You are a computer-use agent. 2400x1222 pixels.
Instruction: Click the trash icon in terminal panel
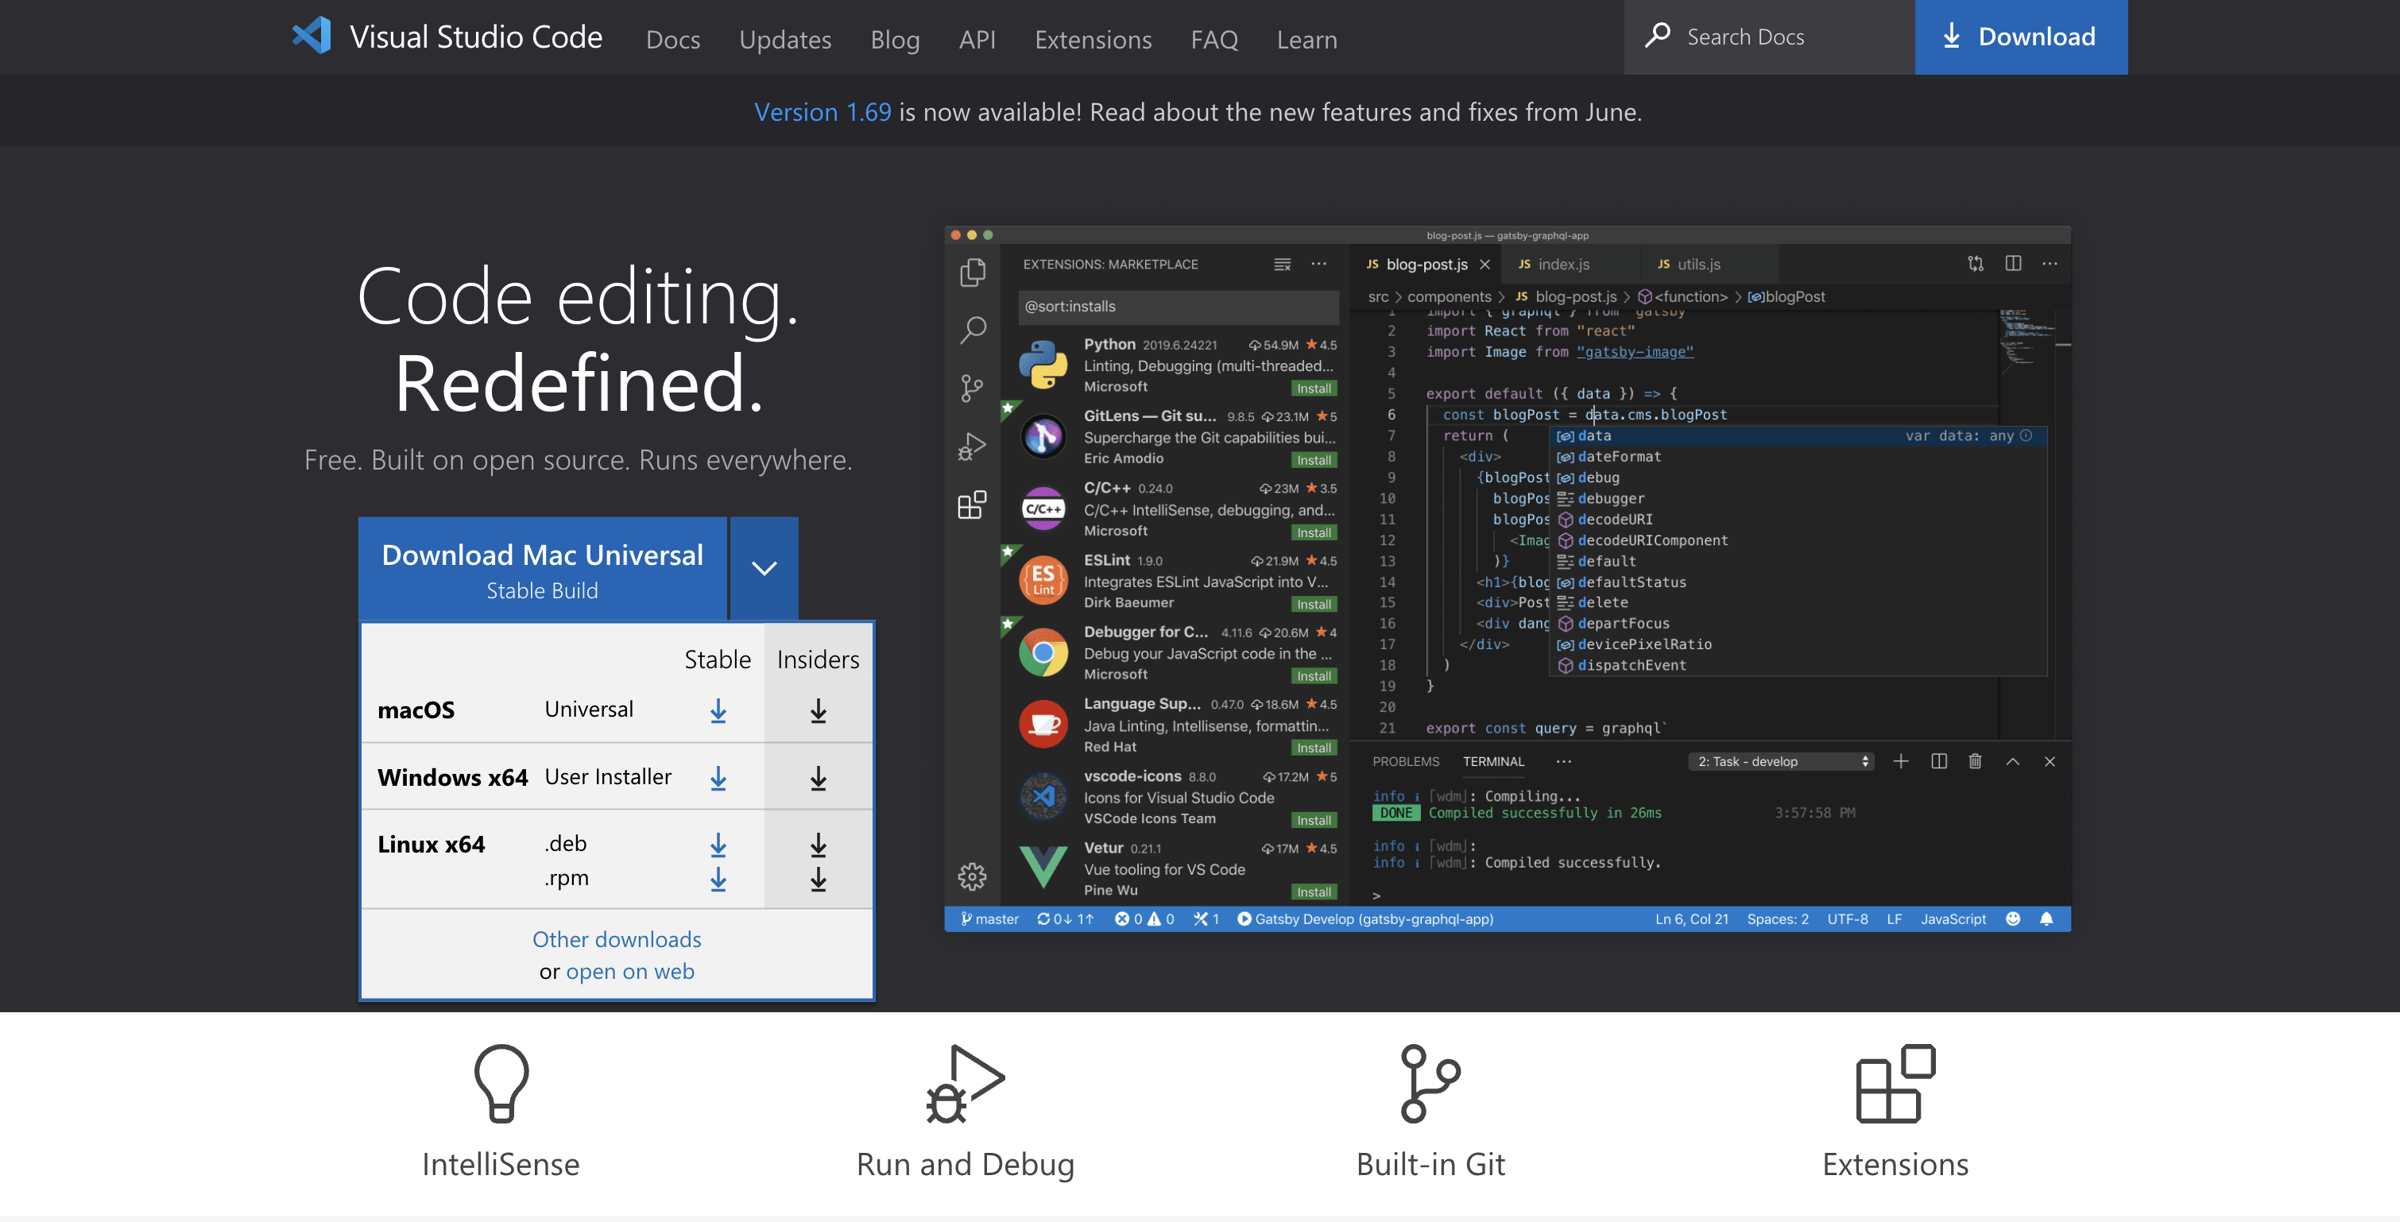(x=1975, y=761)
